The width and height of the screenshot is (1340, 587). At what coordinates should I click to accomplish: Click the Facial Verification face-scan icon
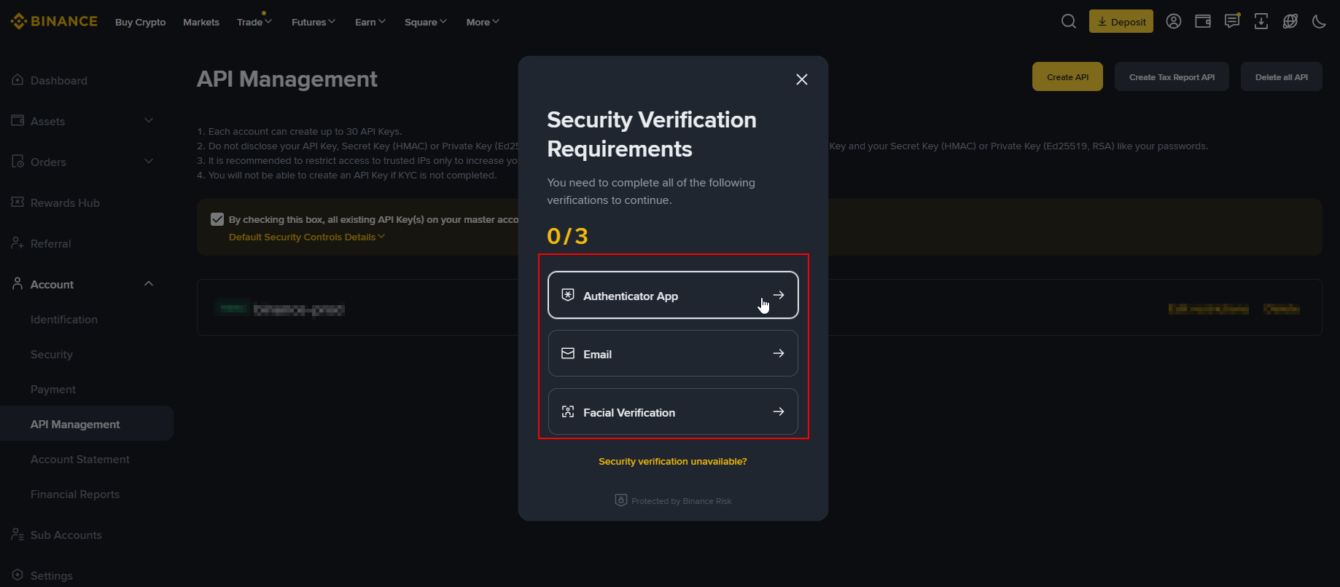tap(568, 411)
